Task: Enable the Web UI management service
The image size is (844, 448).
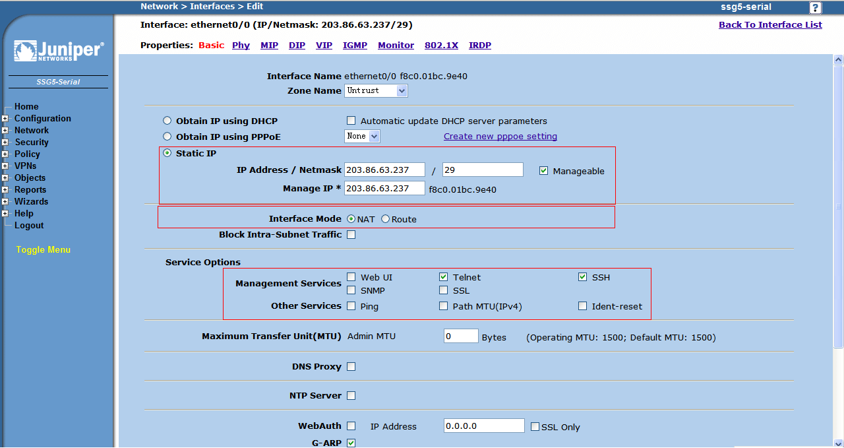Action: (351, 277)
